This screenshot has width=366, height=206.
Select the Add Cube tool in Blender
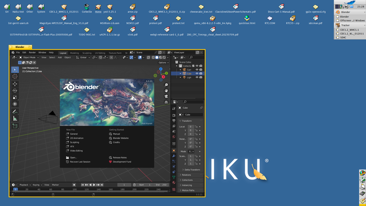tap(15, 126)
